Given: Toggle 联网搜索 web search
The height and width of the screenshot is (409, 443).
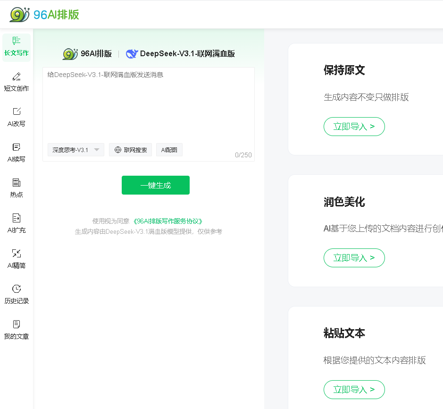Looking at the screenshot, I should 131,150.
